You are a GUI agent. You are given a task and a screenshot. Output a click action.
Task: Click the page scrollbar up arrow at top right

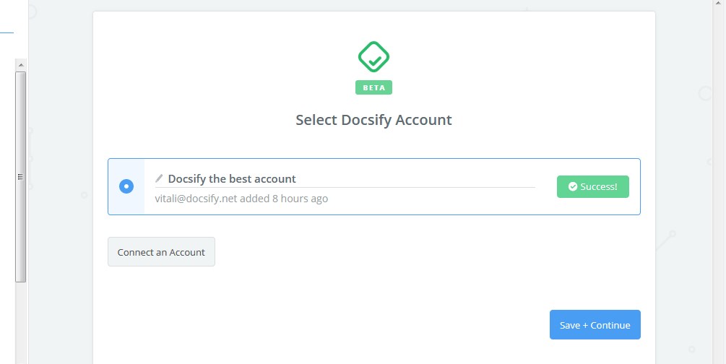[x=719, y=3]
